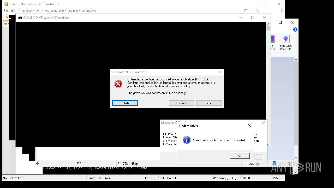
Task: Click the save icon on the Notepad++ tab
Action: 5,24
